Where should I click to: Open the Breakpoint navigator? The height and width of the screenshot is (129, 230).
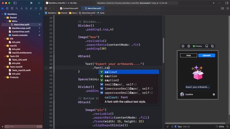36,9
